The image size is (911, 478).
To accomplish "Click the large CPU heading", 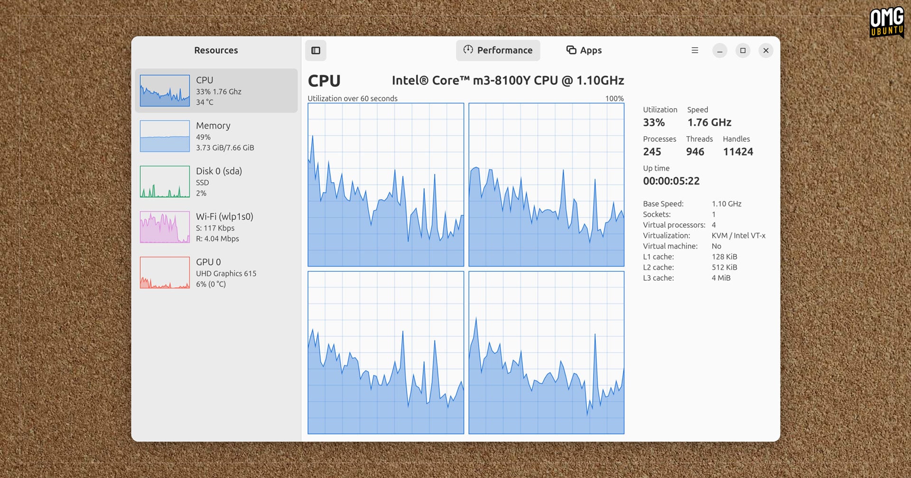I will (x=324, y=81).
